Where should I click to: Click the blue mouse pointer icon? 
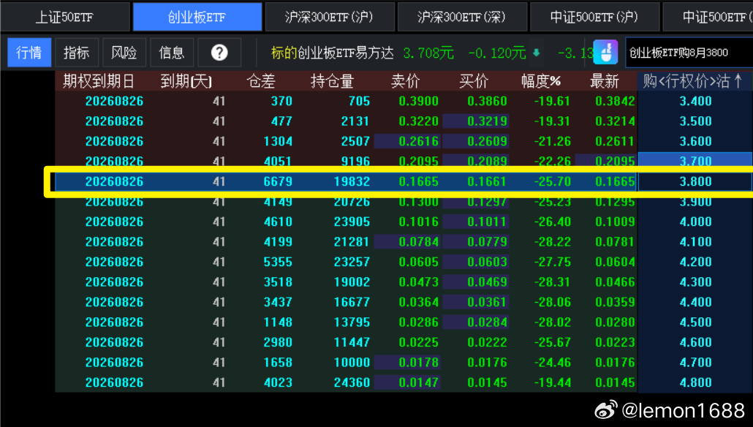tap(605, 52)
